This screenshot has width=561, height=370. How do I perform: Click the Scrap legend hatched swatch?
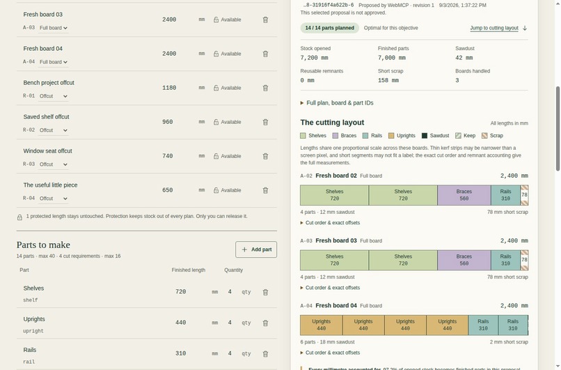484,136
